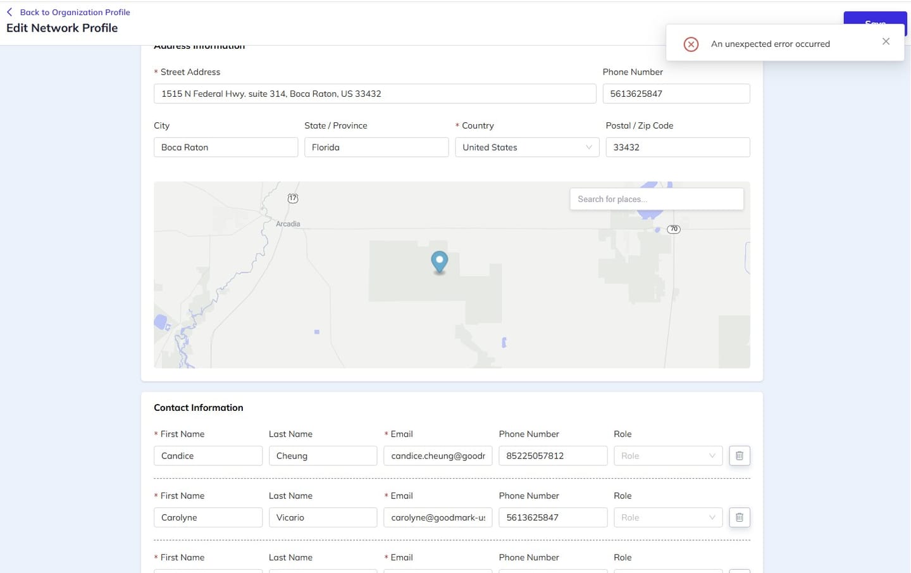Viewport: 911px width, 573px height.
Task: Edit the phone field with 85225057812
Action: pyautogui.click(x=553, y=456)
